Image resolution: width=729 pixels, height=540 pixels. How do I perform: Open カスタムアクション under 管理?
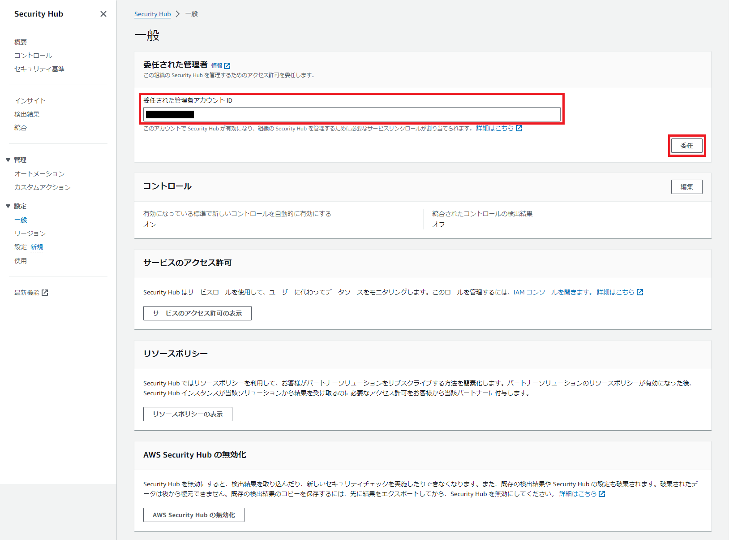[43, 187]
